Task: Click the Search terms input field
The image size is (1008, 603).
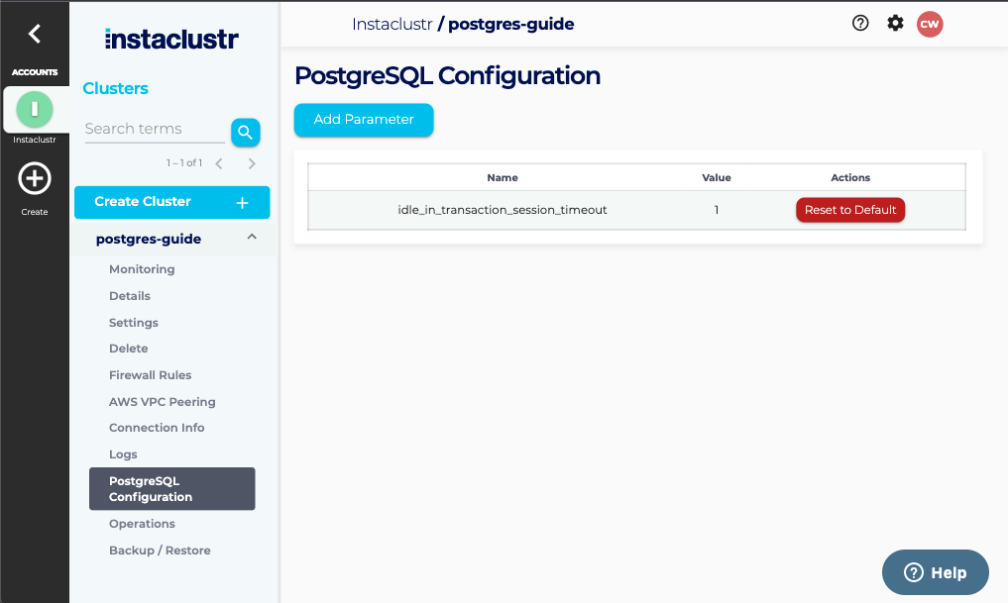Action: pos(154,129)
